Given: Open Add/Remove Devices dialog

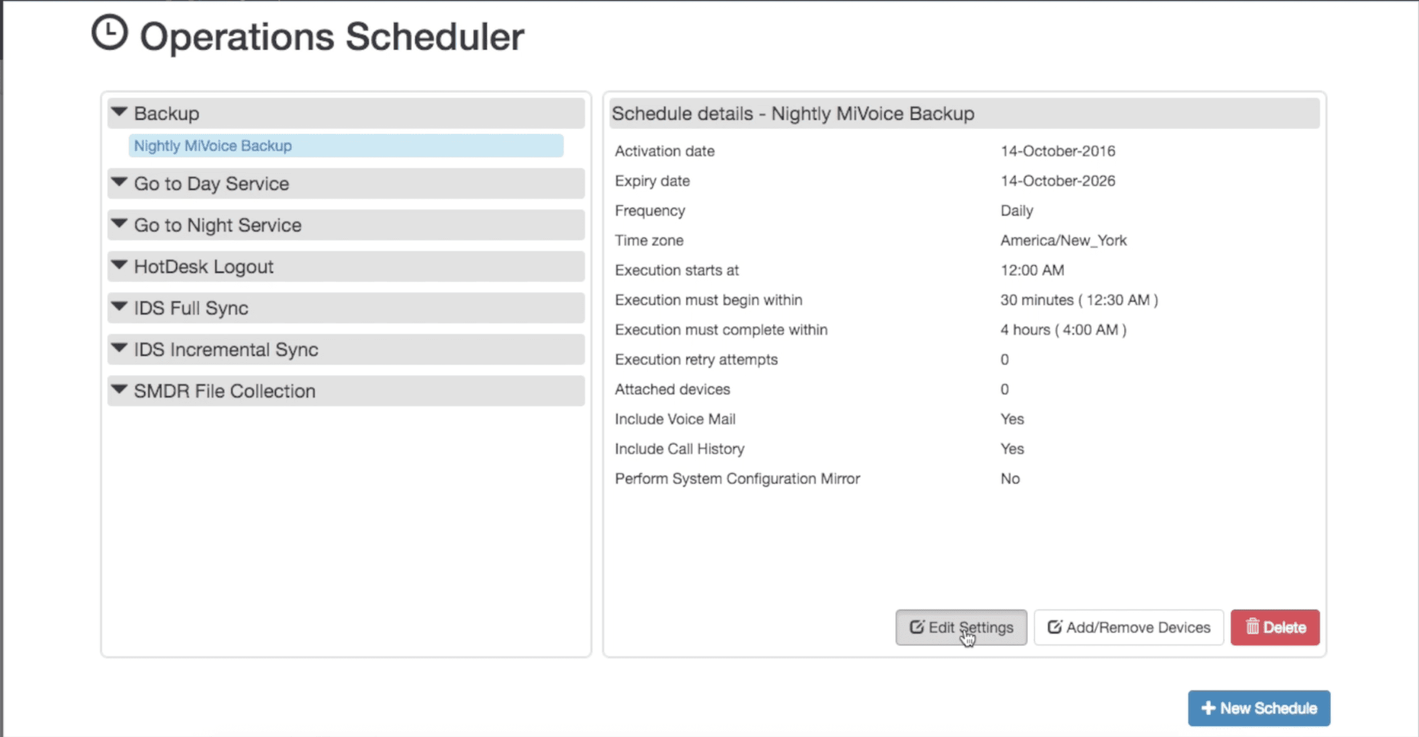Looking at the screenshot, I should click(x=1129, y=627).
